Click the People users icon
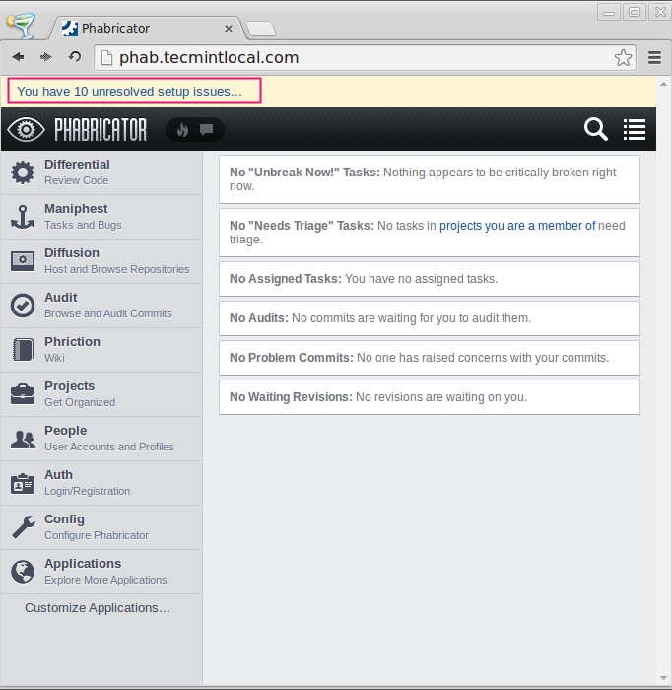 [x=23, y=439]
